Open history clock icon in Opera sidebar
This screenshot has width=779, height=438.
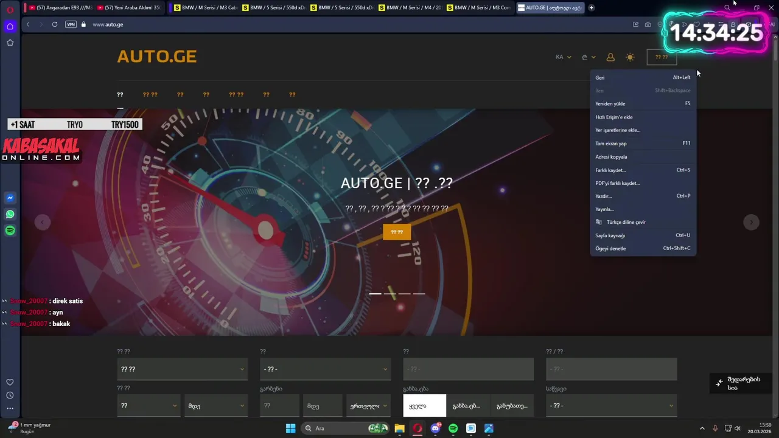tap(10, 395)
